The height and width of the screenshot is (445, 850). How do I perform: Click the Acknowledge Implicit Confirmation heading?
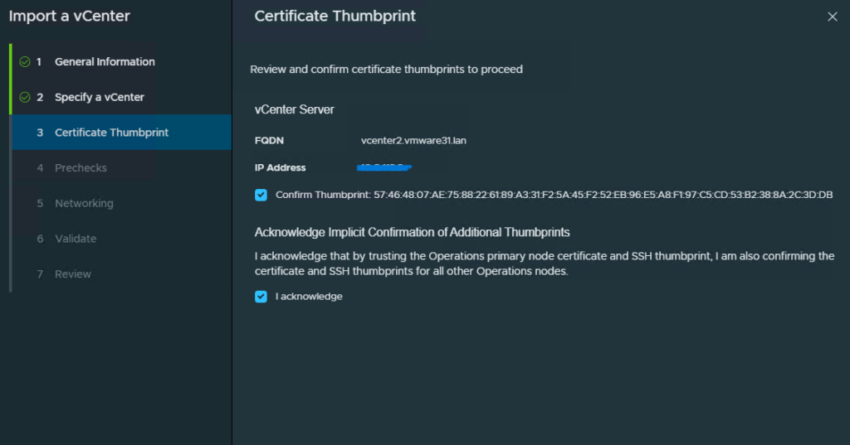tap(412, 232)
